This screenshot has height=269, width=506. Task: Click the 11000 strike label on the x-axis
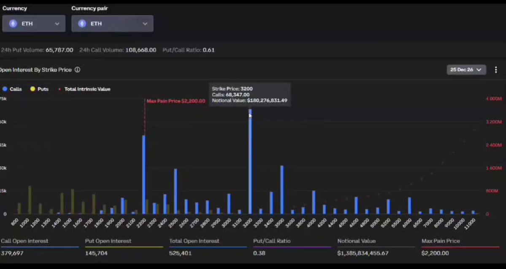tap(470, 223)
